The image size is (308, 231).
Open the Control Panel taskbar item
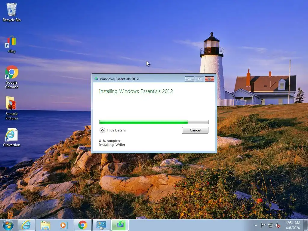pyautogui.click(x=101, y=225)
